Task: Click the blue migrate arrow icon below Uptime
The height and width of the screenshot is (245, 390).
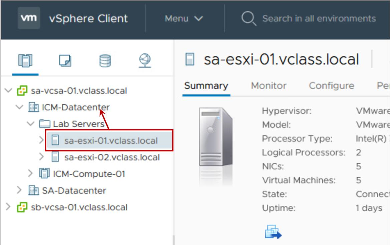Action: tap(273, 232)
